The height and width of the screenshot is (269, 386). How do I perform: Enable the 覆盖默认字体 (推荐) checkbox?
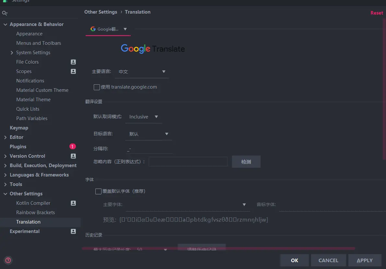98,191
